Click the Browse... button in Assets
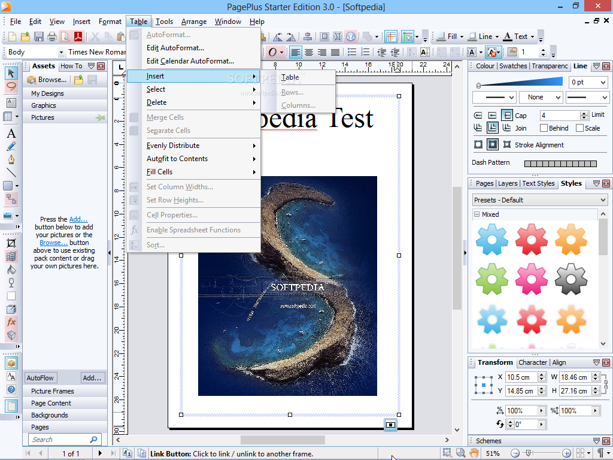 coord(48,80)
